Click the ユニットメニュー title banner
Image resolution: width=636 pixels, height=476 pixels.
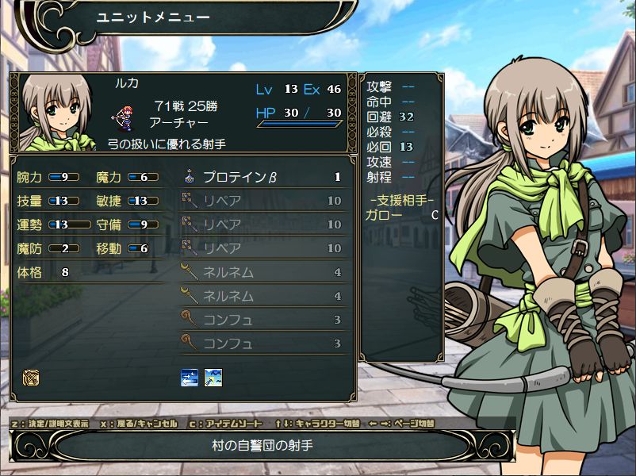(x=153, y=17)
